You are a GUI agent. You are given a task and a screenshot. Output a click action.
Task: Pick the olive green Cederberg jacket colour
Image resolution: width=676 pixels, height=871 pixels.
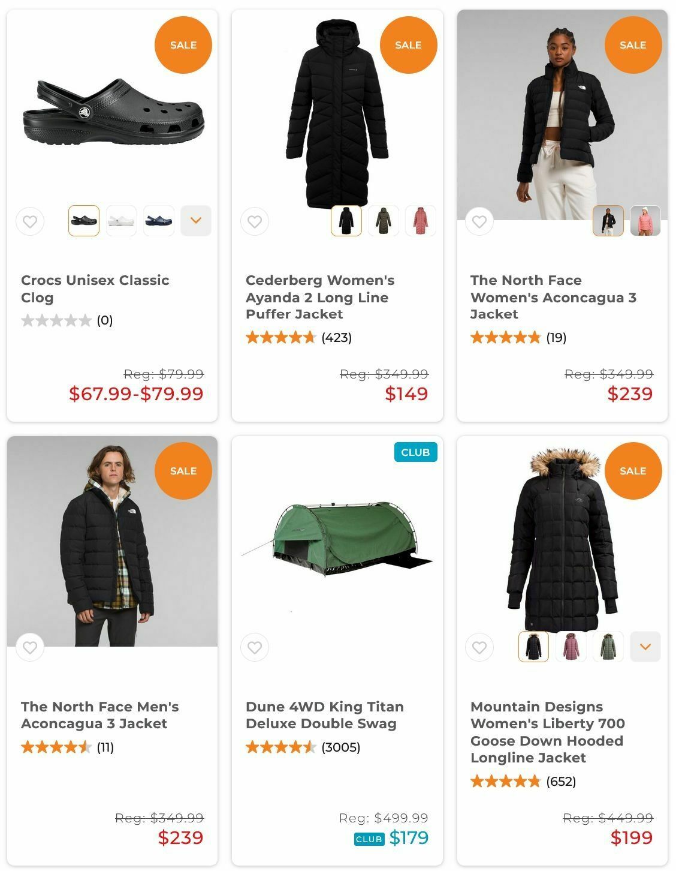[x=384, y=221]
